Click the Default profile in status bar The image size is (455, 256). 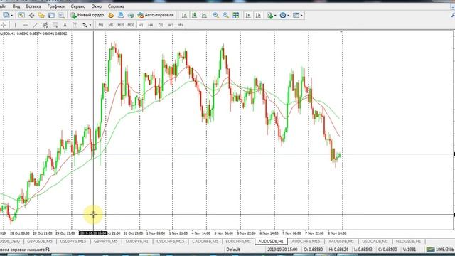[233, 250]
